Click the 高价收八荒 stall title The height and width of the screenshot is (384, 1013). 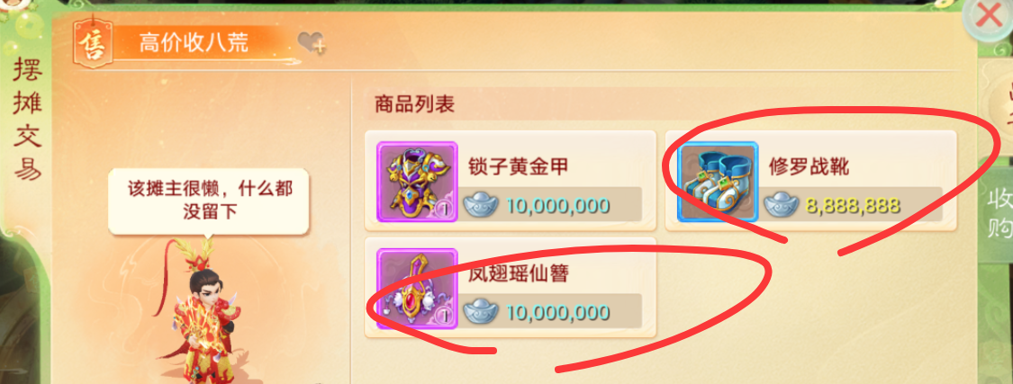(194, 43)
